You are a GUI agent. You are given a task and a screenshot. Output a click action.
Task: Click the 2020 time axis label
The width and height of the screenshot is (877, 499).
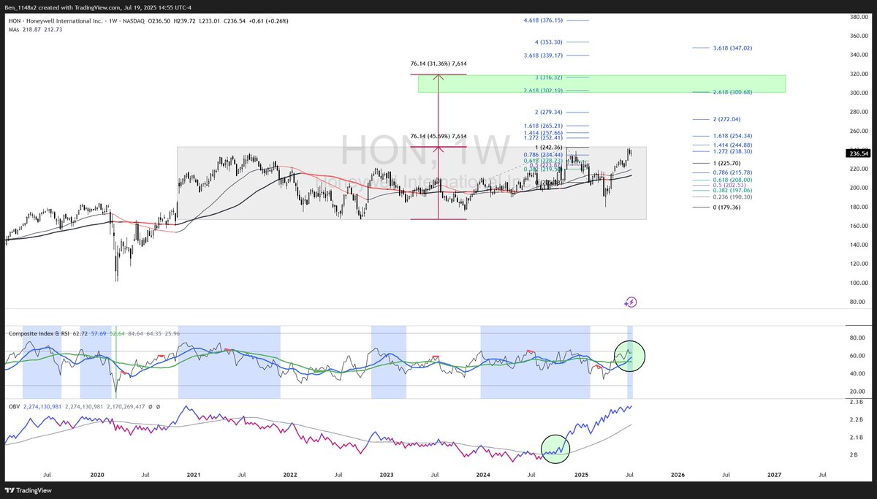click(x=97, y=474)
